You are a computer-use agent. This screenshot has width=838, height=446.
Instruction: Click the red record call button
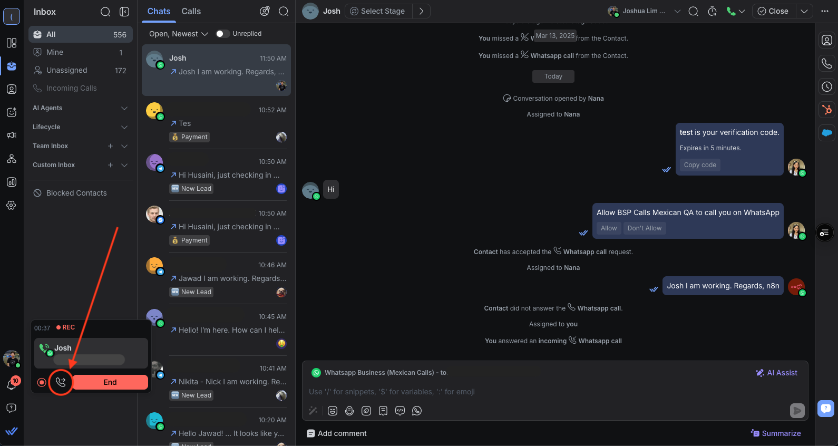[x=42, y=382]
